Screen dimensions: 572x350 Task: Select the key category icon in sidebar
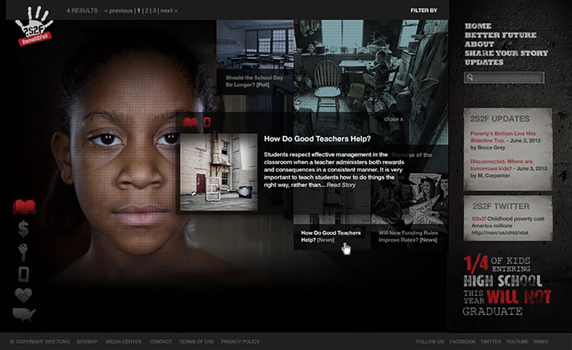pyautogui.click(x=23, y=252)
